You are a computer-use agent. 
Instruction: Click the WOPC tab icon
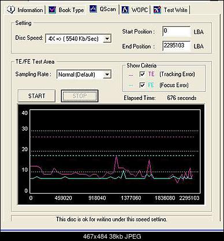coord(125,10)
